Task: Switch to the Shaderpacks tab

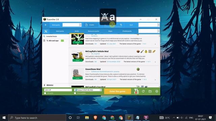Action: (x=127, y=31)
